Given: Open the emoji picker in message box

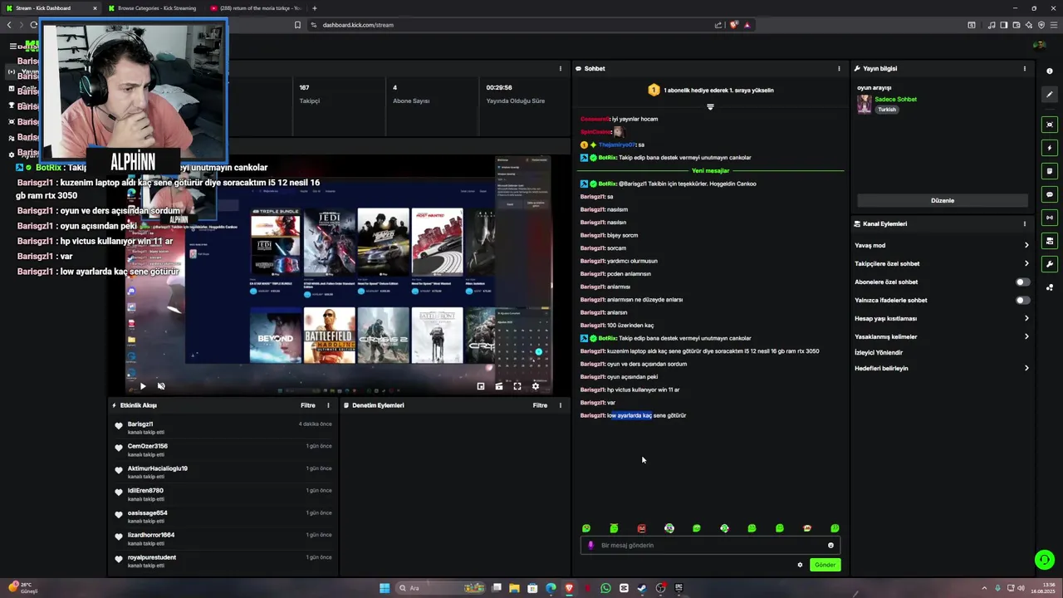Looking at the screenshot, I should tap(830, 546).
